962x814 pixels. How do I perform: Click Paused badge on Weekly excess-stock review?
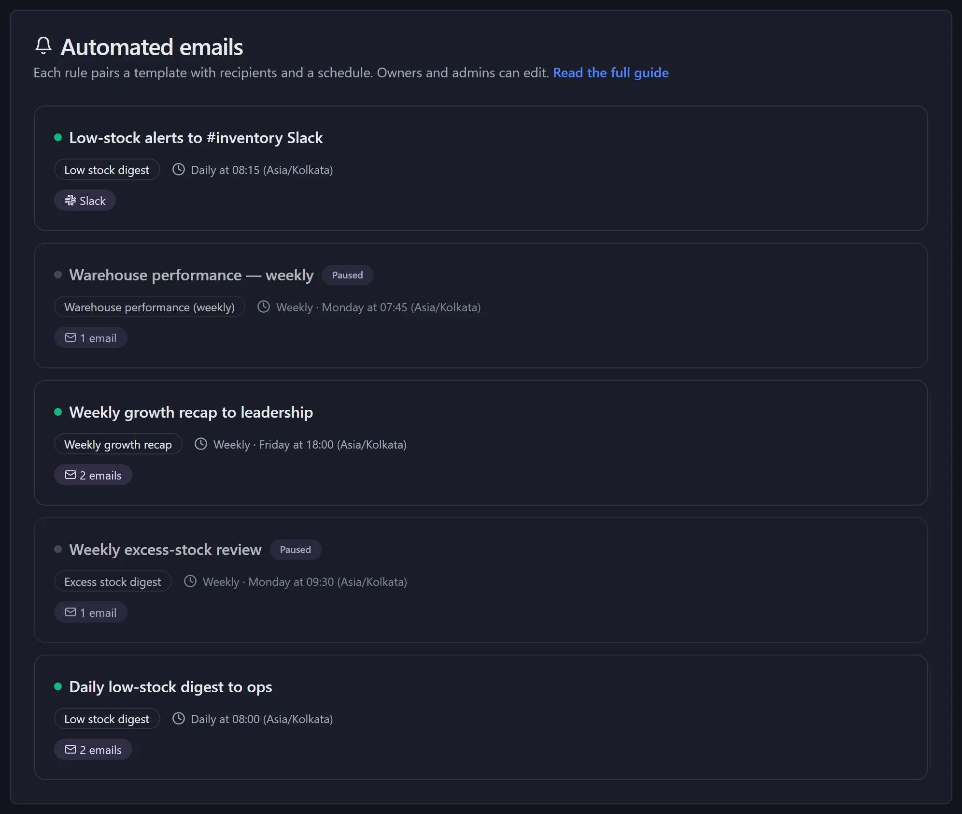click(x=295, y=550)
